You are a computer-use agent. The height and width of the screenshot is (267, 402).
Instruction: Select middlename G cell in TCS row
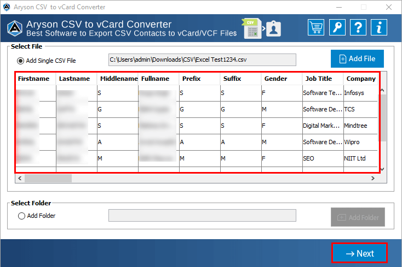tap(118, 109)
